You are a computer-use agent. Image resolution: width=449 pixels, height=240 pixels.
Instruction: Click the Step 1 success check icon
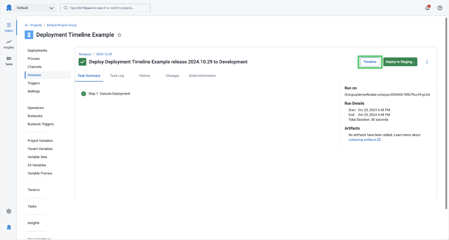point(84,94)
